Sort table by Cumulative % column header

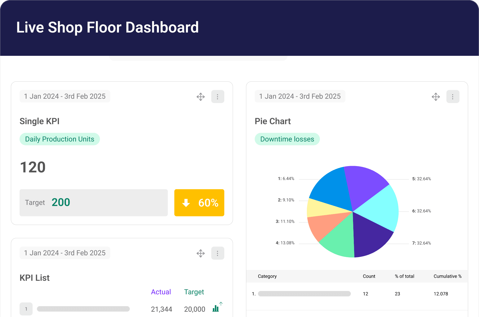(x=447, y=276)
